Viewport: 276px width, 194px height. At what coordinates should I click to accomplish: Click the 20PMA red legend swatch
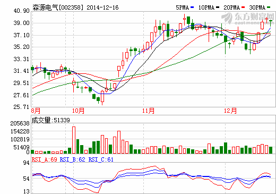243,7
